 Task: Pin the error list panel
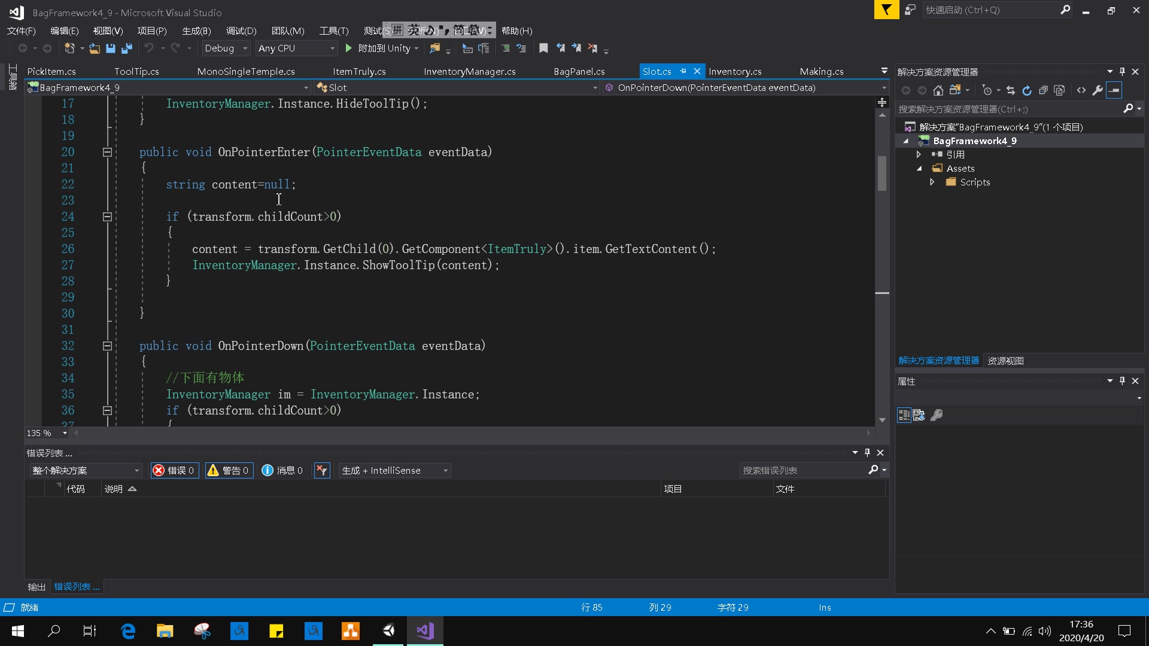[x=867, y=453]
